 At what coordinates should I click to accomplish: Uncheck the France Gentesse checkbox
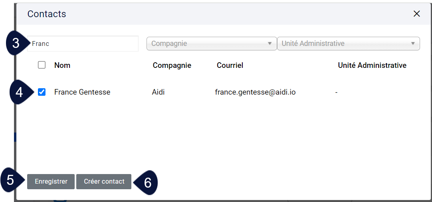pyautogui.click(x=42, y=92)
